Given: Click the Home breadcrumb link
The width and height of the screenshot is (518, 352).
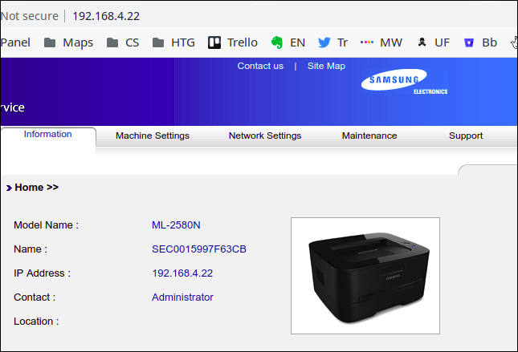Looking at the screenshot, I should [x=29, y=188].
